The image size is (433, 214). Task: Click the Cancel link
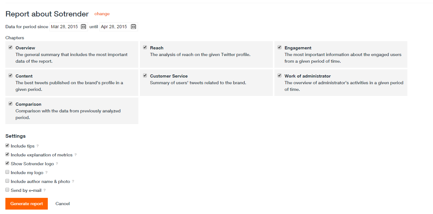(62, 204)
